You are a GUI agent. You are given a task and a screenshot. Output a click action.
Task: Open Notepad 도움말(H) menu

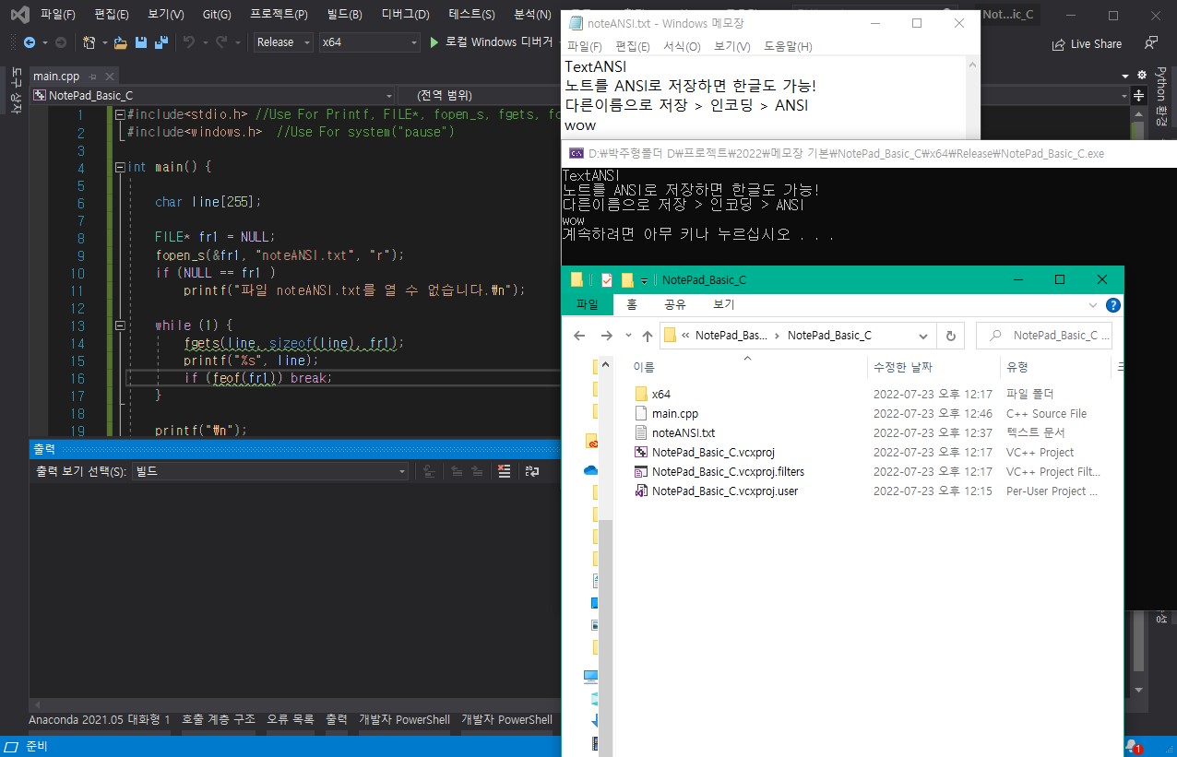[788, 46]
